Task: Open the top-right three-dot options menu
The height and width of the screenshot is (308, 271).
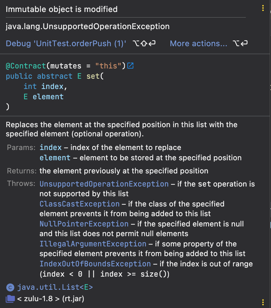Action: [x=263, y=8]
